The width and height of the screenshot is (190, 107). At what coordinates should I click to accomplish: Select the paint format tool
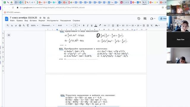coord(28,26)
